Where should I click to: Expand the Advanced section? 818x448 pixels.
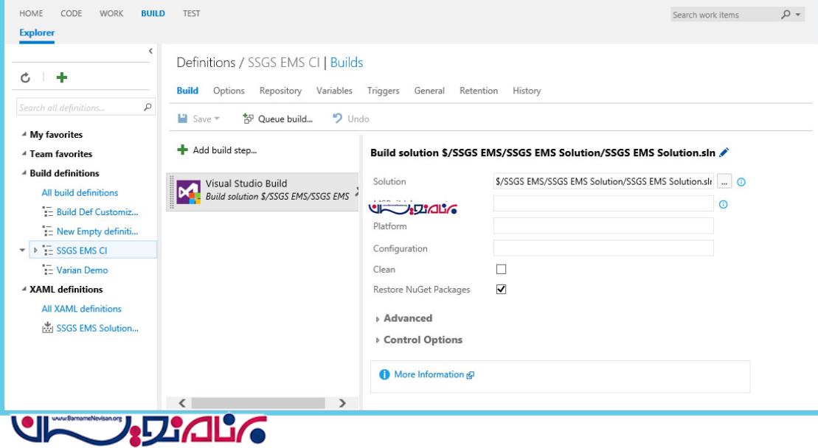point(407,318)
